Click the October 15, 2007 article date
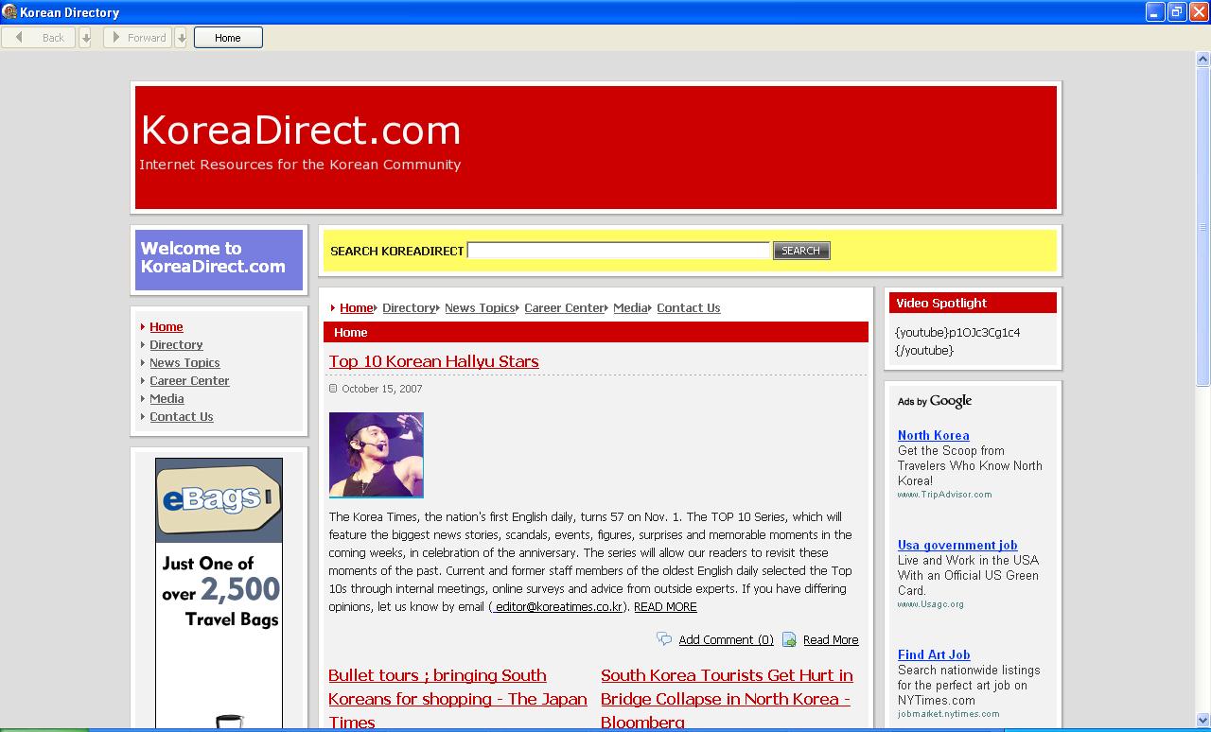 click(382, 389)
